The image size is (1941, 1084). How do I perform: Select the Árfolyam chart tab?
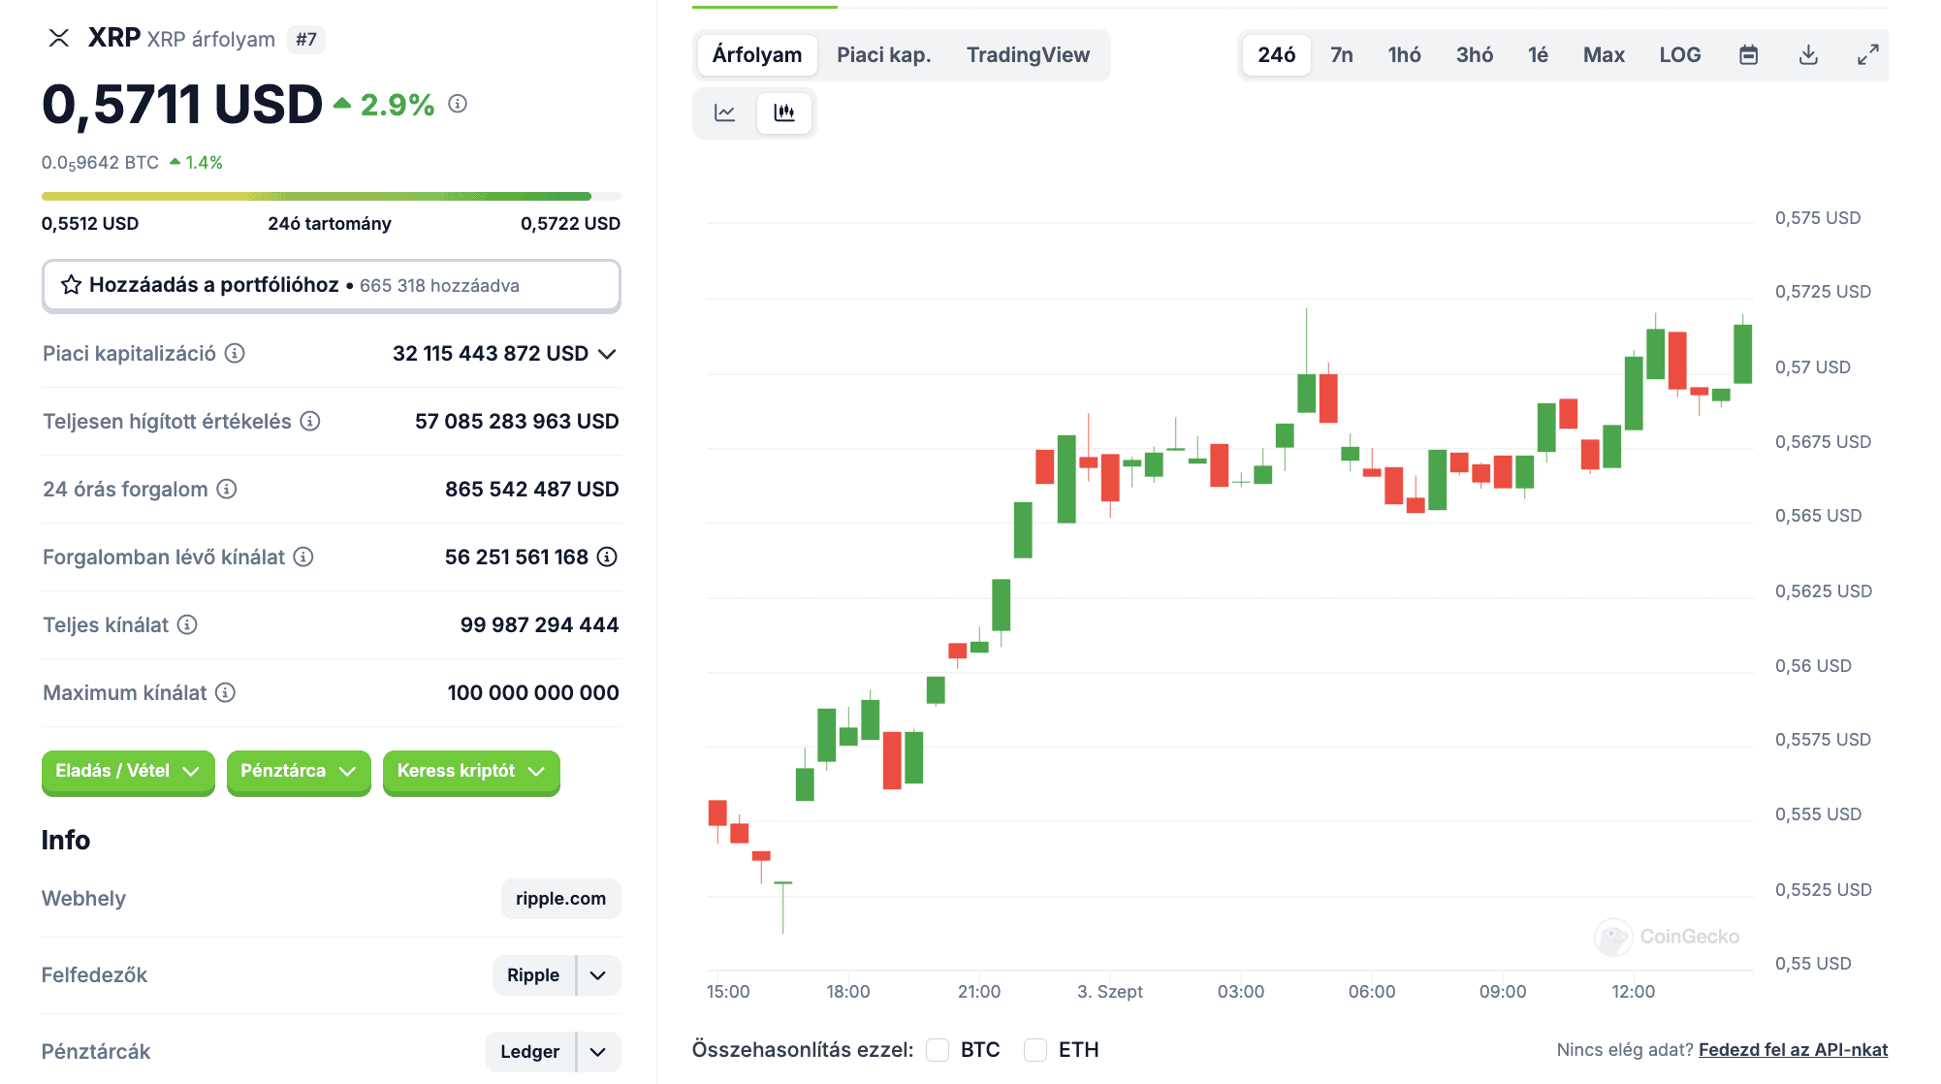click(757, 55)
